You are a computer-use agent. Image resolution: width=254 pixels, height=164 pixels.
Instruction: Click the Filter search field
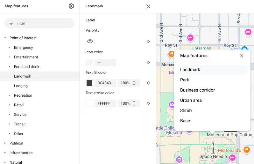coord(39,23)
